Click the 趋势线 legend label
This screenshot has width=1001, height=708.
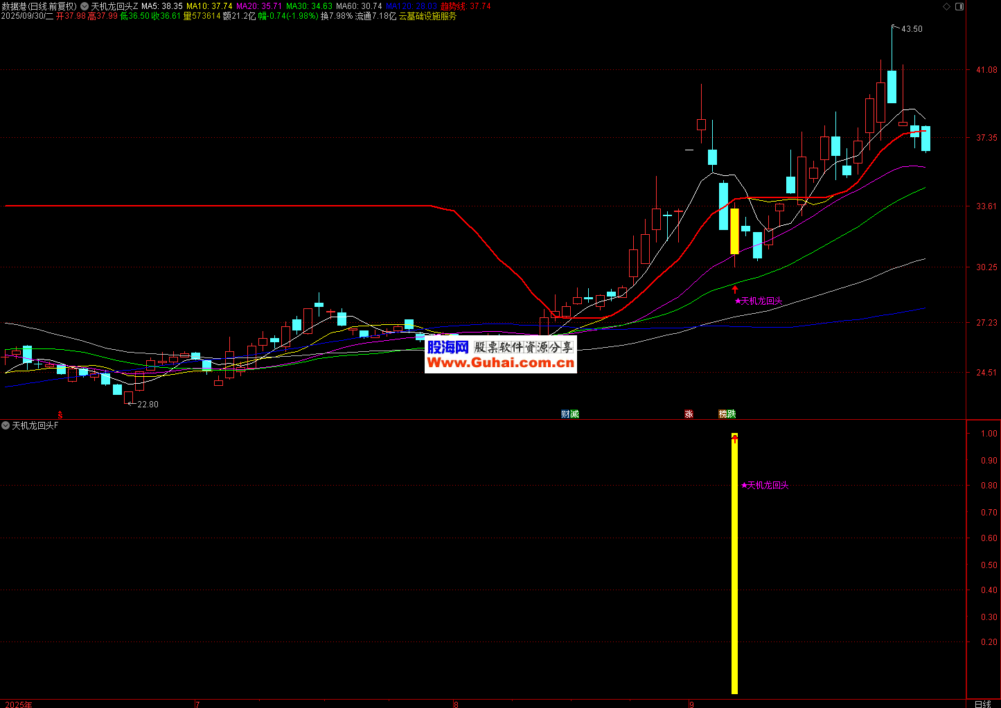[454, 6]
